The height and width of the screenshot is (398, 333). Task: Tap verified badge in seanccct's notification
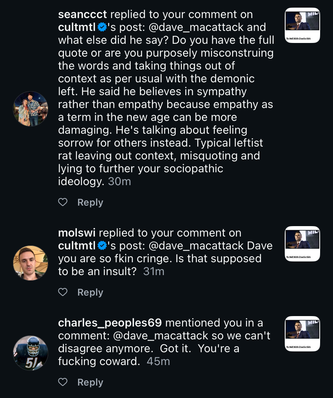(x=102, y=27)
